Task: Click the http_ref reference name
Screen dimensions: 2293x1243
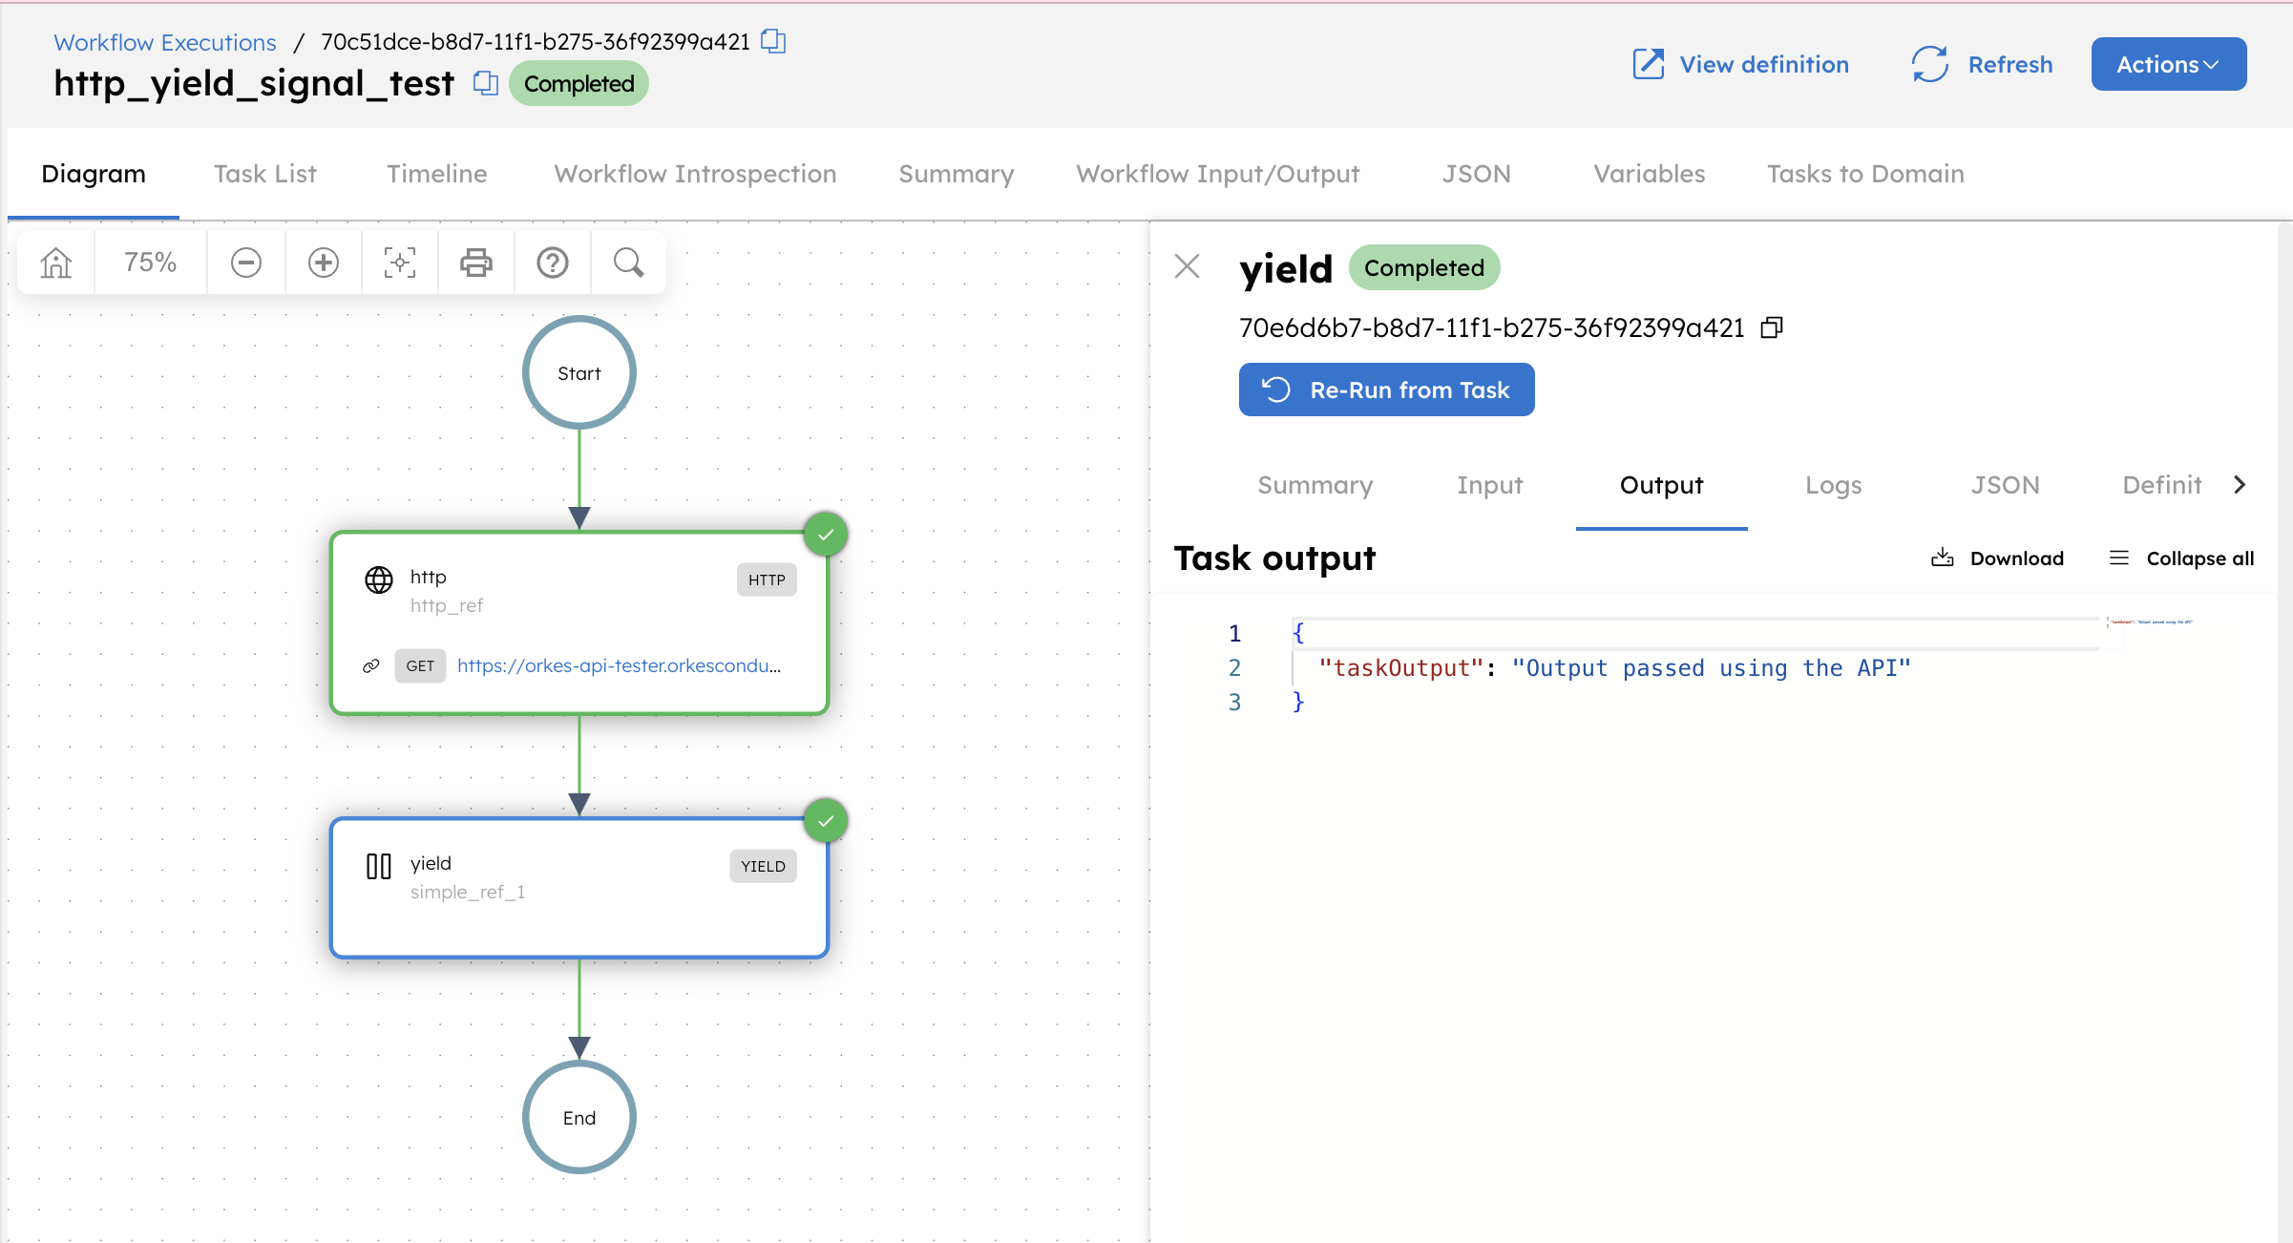Action: click(447, 605)
